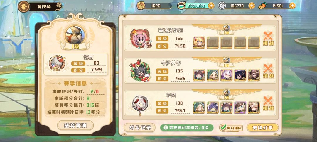This screenshot has width=317, height=142.
Task: Tap the back heart icon beside 竞技场
Action: pyautogui.click(x=24, y=6)
